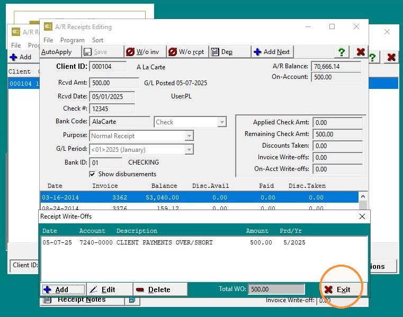
Task: Click green help question mark in Receipts Editing
Action: (x=342, y=52)
